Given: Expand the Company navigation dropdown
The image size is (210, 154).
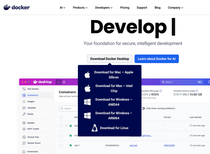Looking at the screenshot, I should click(175, 8).
